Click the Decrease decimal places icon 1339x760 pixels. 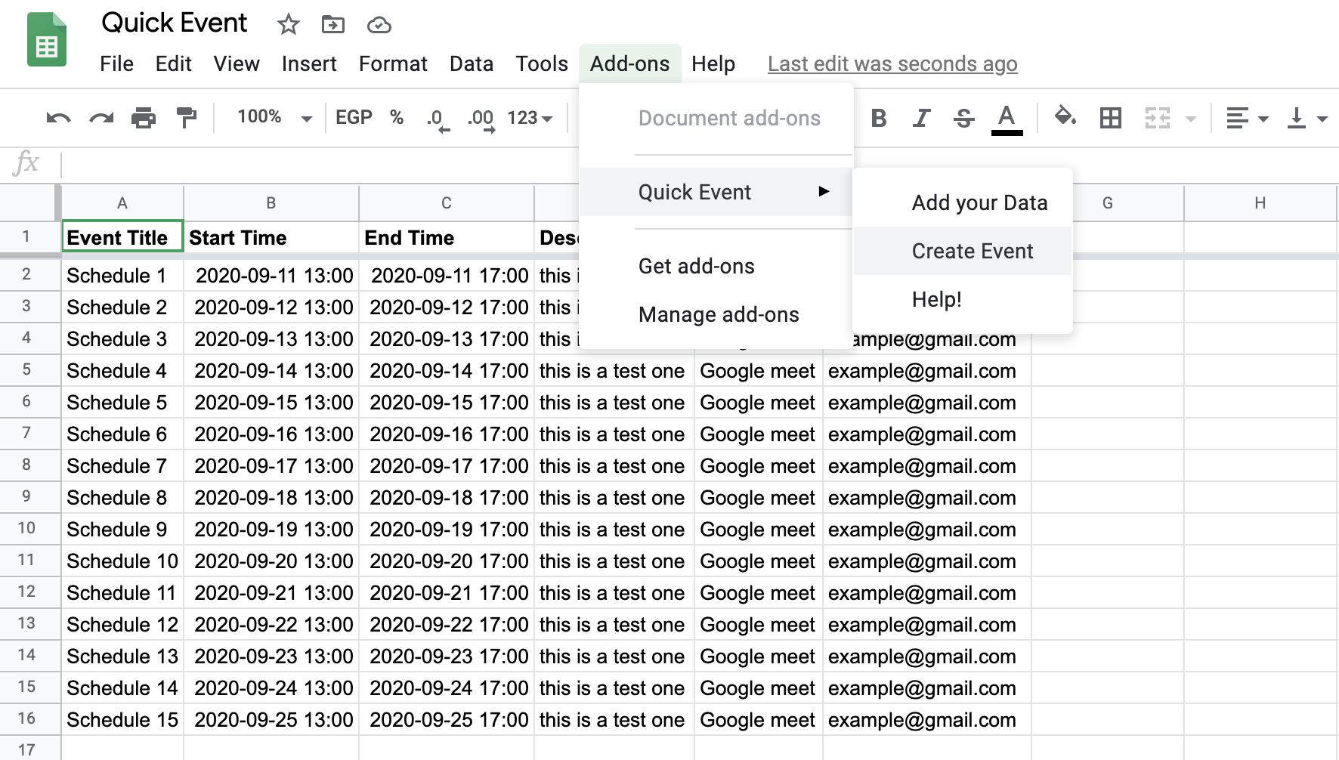click(x=436, y=117)
